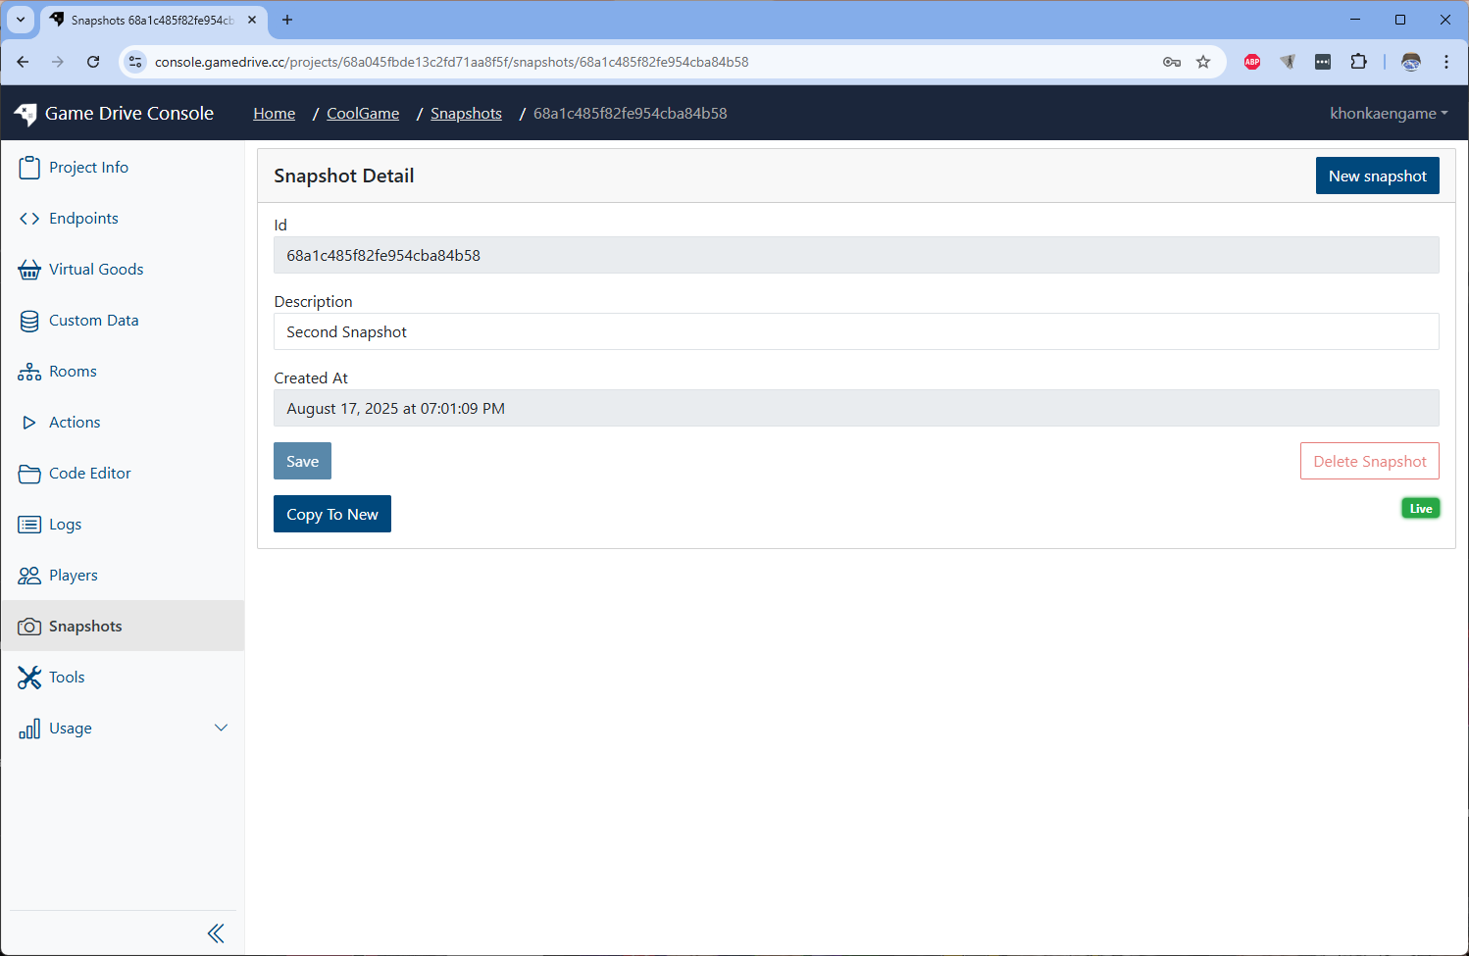Select the Rooms network icon
This screenshot has width=1469, height=956.
click(x=29, y=372)
